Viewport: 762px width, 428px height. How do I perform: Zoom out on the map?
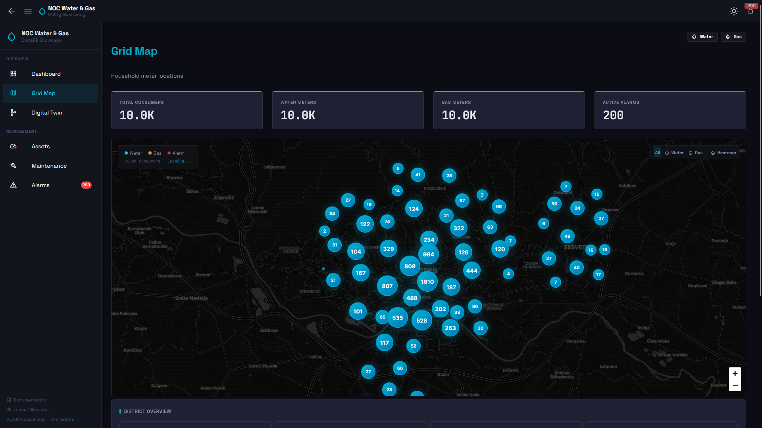tap(735, 385)
